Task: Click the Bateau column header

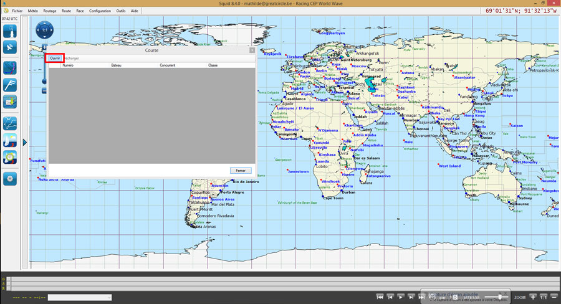Action: (117, 65)
